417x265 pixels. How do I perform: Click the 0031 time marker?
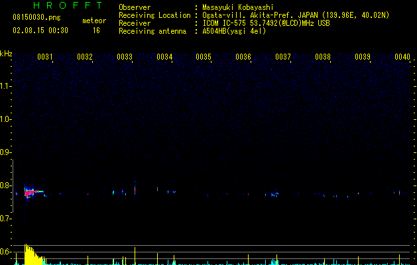click(x=45, y=57)
